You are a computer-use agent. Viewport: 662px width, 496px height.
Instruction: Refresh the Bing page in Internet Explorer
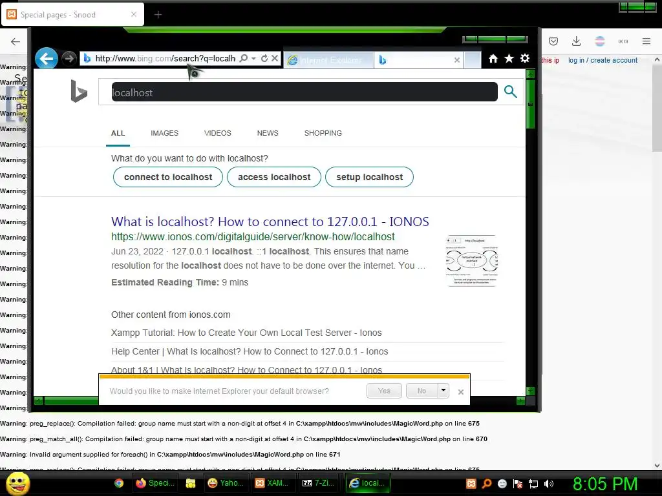click(x=264, y=58)
